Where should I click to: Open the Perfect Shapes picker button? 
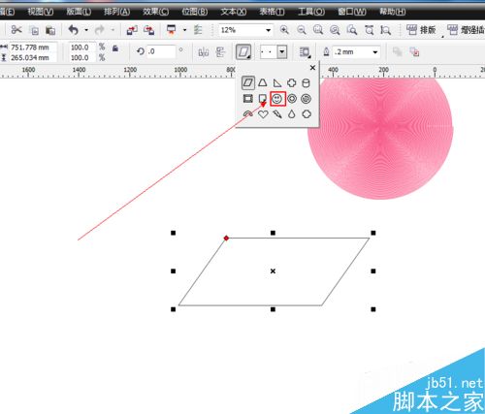(243, 51)
